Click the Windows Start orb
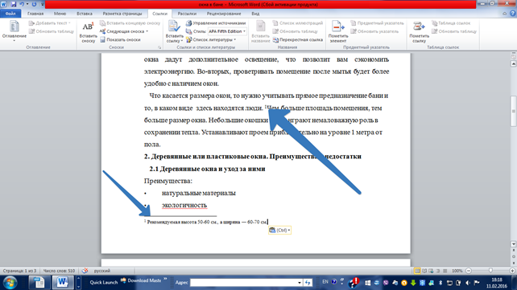Viewport: 517px width, 290px height. (x=10, y=283)
